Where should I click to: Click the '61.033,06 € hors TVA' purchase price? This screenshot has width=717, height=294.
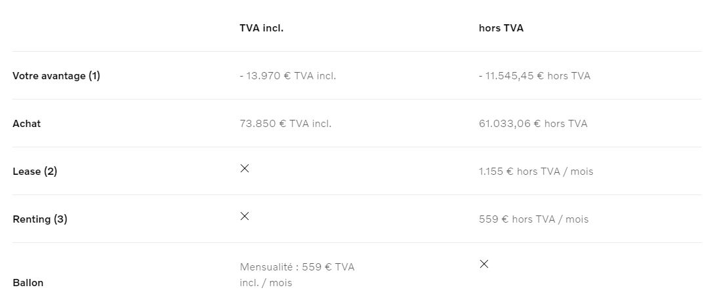[533, 124]
